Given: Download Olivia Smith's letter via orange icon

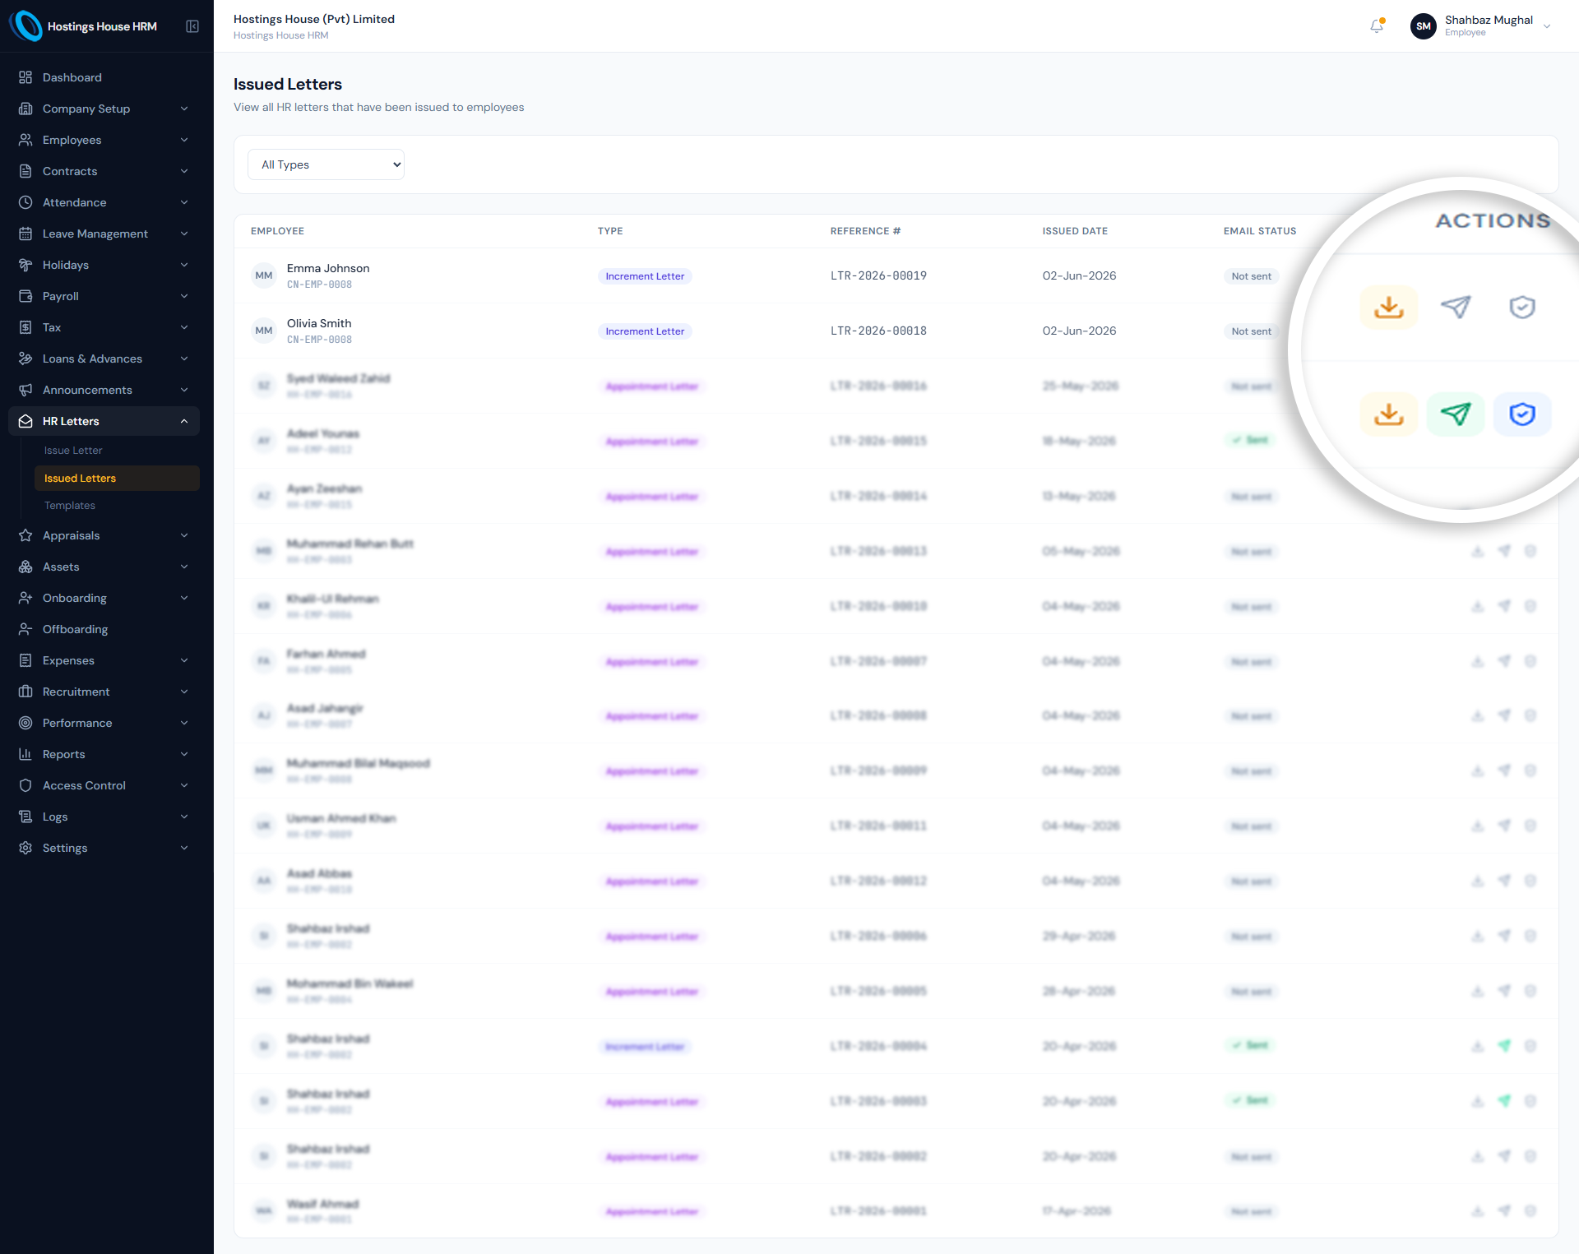Looking at the screenshot, I should click(1388, 414).
